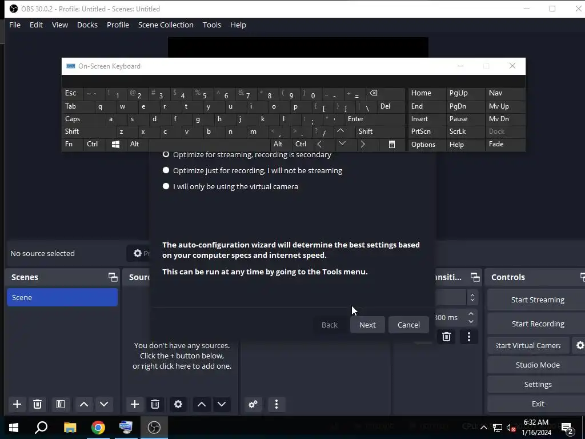Click context menu key on On-Screen Keyboard
The image size is (585, 439).
pos(392,145)
